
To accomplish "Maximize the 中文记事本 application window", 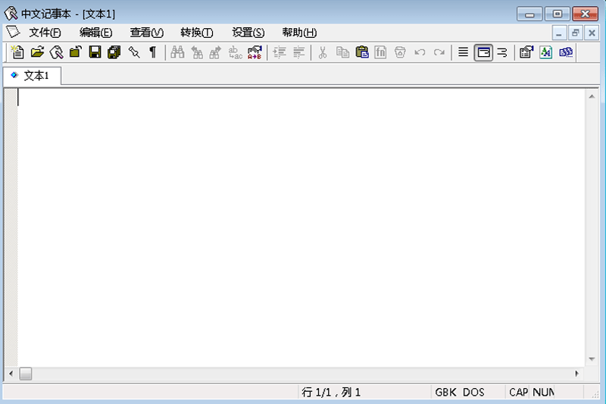I will point(558,14).
